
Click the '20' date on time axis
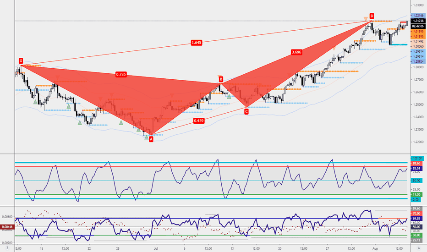pos(279,248)
